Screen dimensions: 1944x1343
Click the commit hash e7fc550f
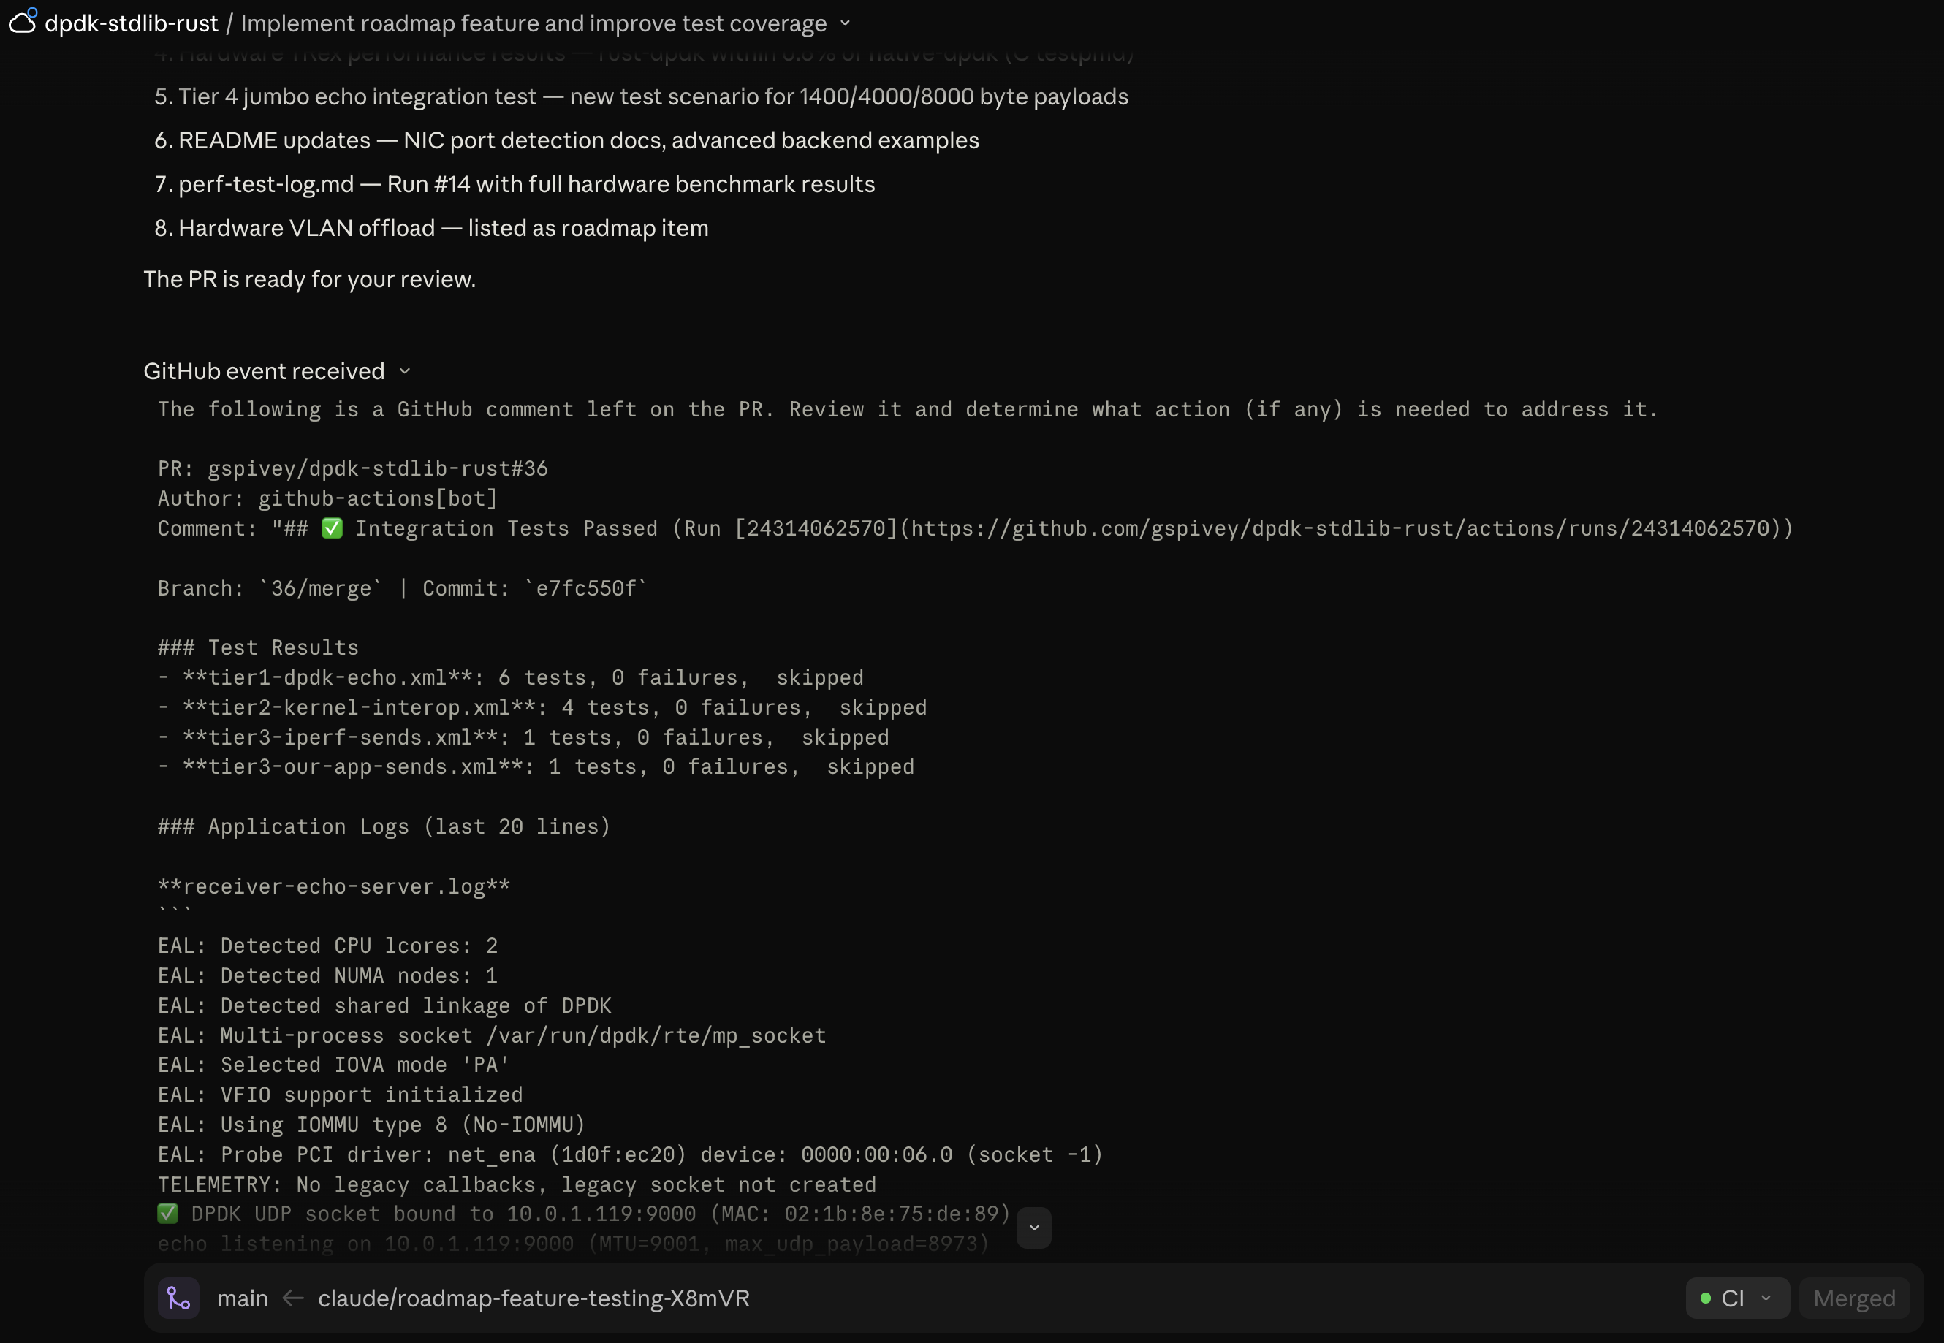pyautogui.click(x=583, y=587)
